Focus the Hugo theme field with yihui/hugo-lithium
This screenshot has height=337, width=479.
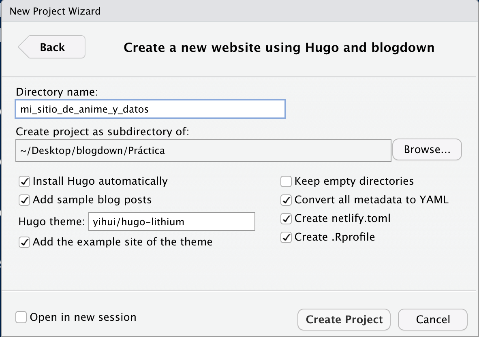(x=172, y=222)
